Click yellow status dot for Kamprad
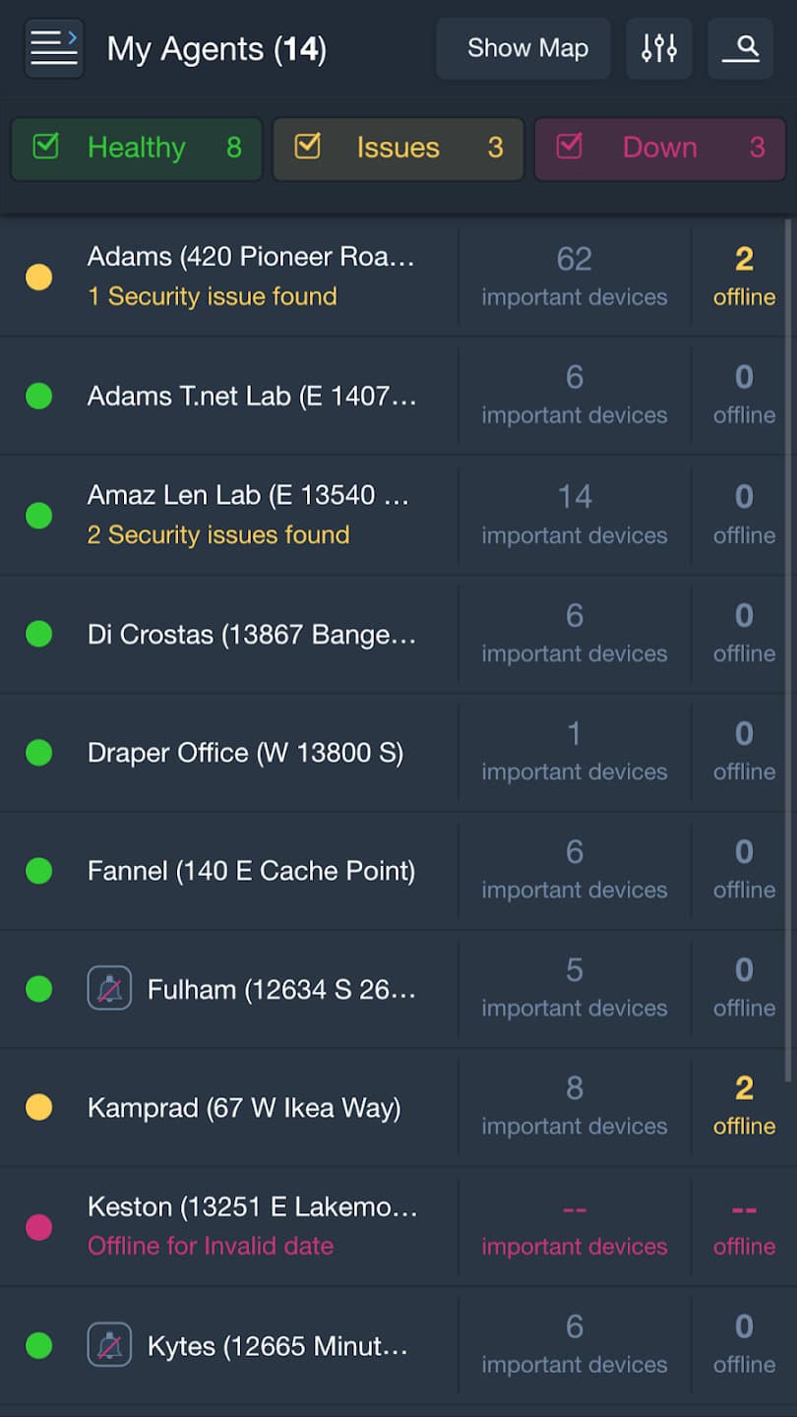This screenshot has height=1417, width=797. pos(38,1108)
